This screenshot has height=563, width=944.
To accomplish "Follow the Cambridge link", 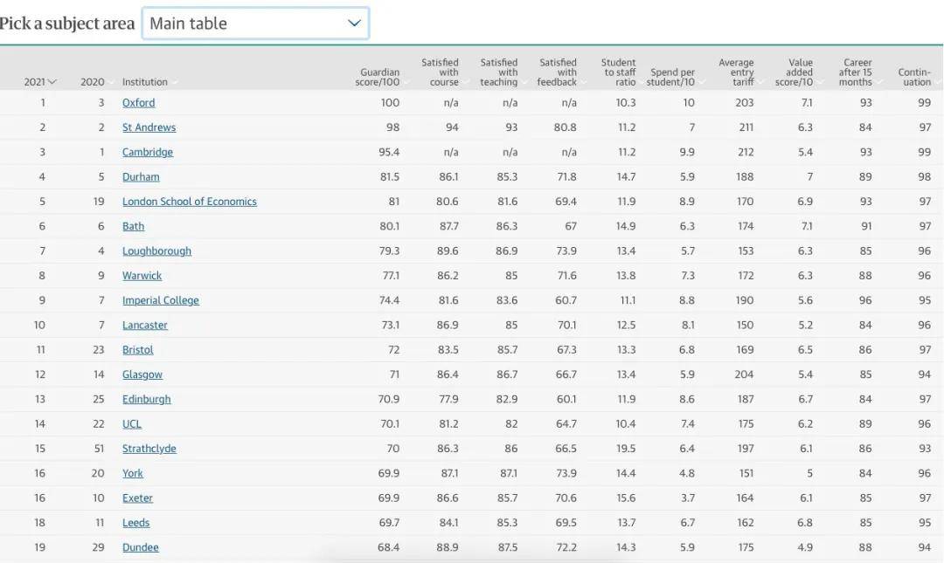I will 148,152.
